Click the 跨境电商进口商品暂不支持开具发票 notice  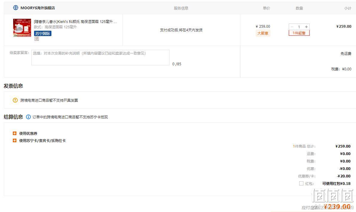pyautogui.click(x=49, y=100)
